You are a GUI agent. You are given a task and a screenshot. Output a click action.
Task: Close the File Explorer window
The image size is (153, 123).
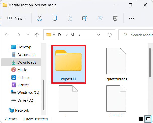145,5
